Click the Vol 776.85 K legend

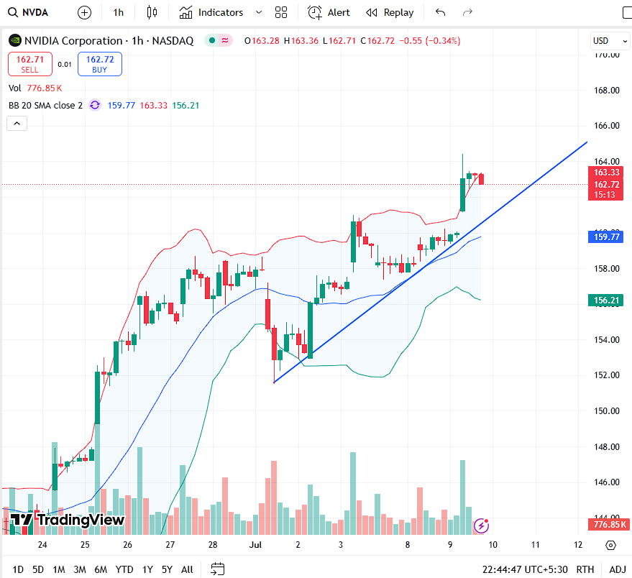coord(35,88)
